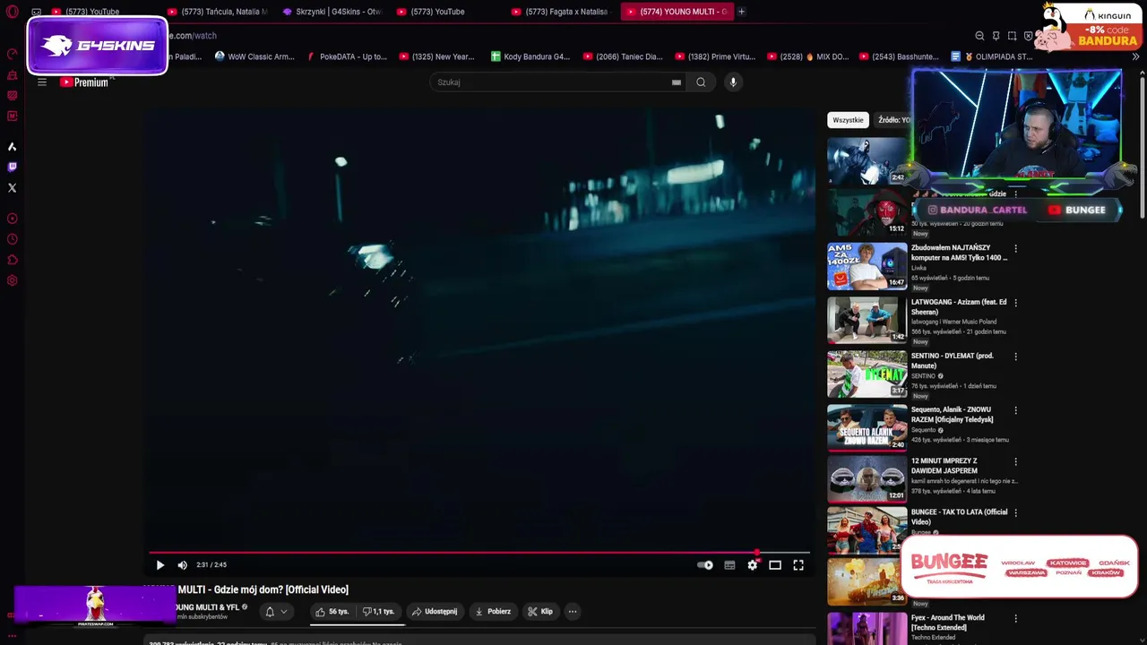Open options for Sequento, Alanik - ZNOWU RAZEM
The width and height of the screenshot is (1147, 645).
pyautogui.click(x=1015, y=410)
